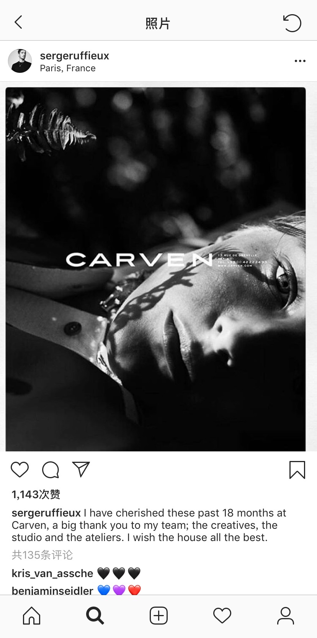317x638 pixels.
Task: Open sergeruffieux profile picture
Action: pos(20,61)
